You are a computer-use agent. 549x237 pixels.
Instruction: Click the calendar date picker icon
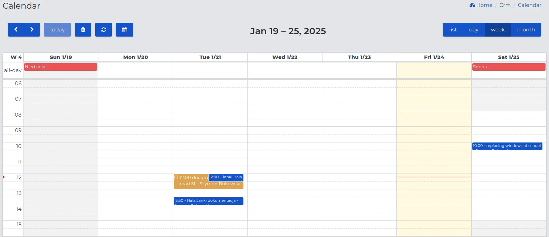coord(125,30)
